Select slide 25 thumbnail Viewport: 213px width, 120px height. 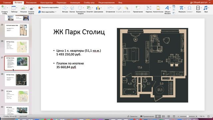(17, 30)
